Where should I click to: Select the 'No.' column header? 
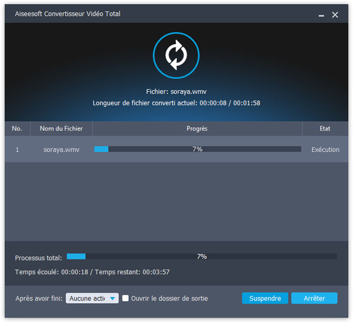pos(17,129)
